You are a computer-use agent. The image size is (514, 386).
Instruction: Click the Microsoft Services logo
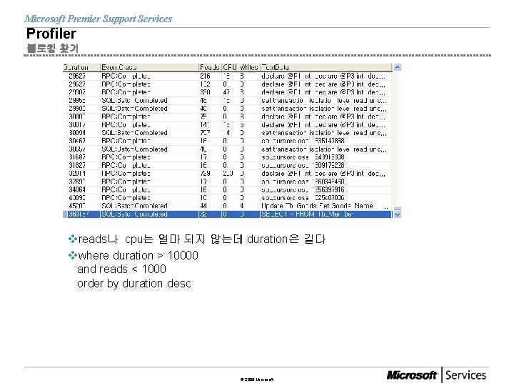coord(436,375)
